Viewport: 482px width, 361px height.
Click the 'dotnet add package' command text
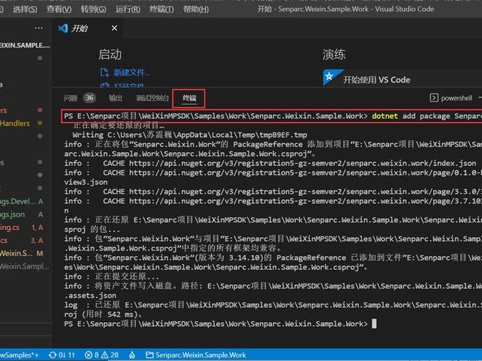(411, 116)
